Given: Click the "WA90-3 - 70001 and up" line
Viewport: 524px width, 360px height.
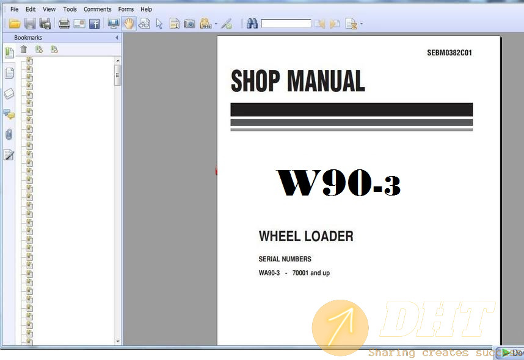Looking at the screenshot, I should coord(294,273).
